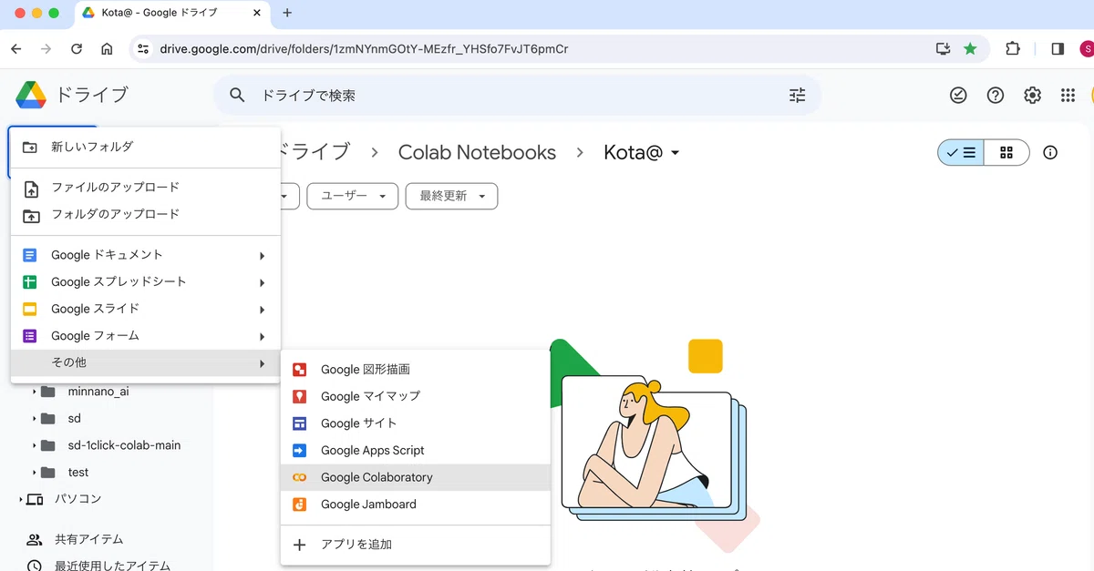Open the offline ready checkmark icon
Image resolution: width=1094 pixels, height=571 pixels.
click(x=958, y=95)
